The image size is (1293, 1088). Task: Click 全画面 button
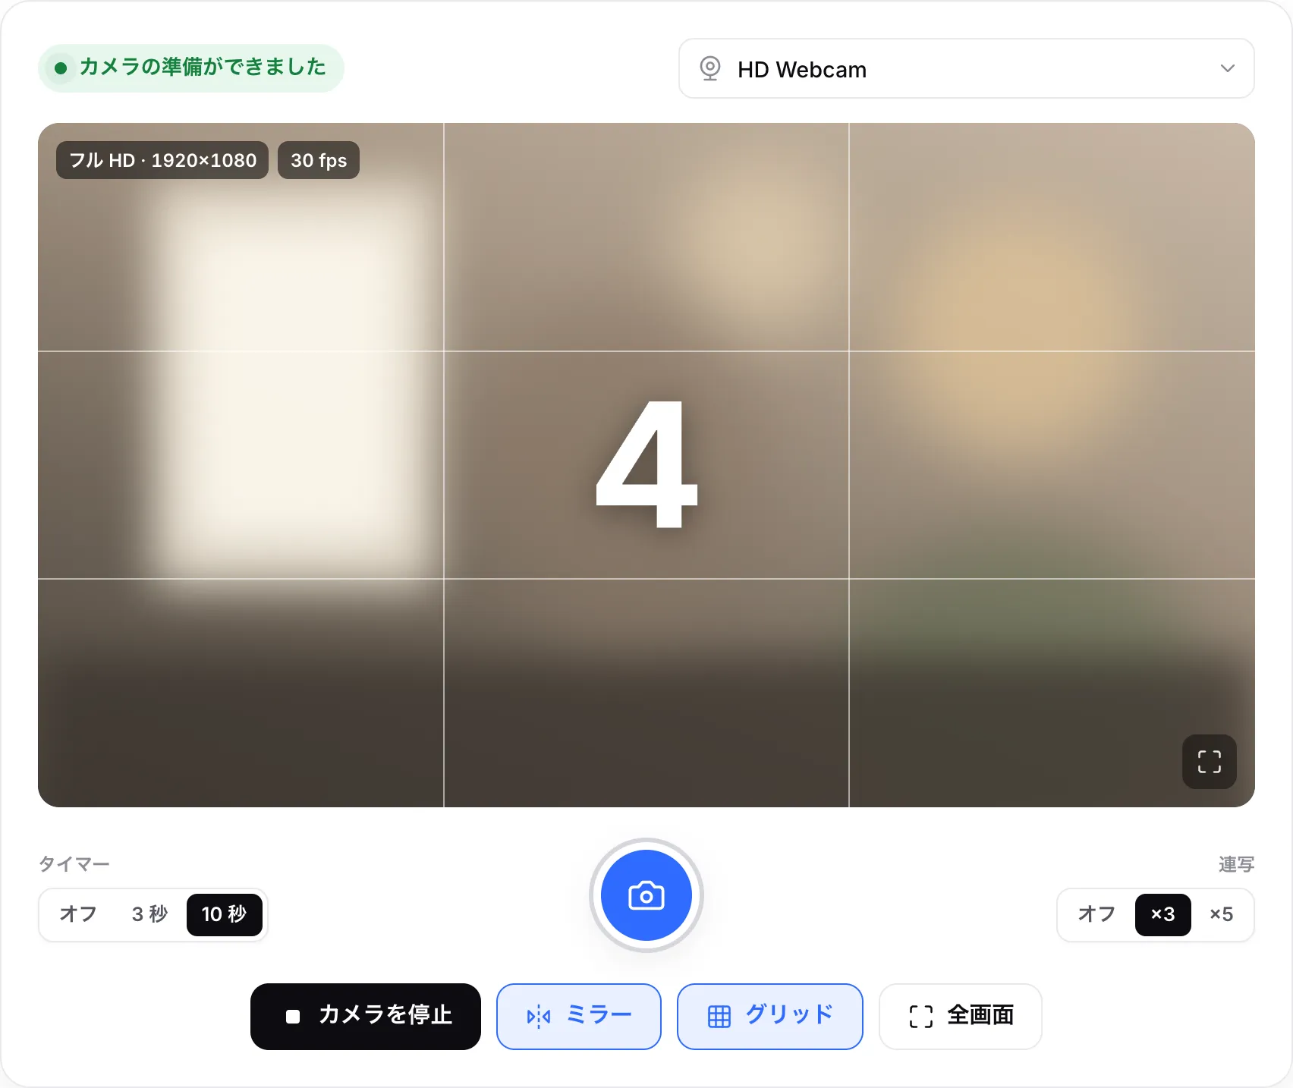[x=961, y=1017]
